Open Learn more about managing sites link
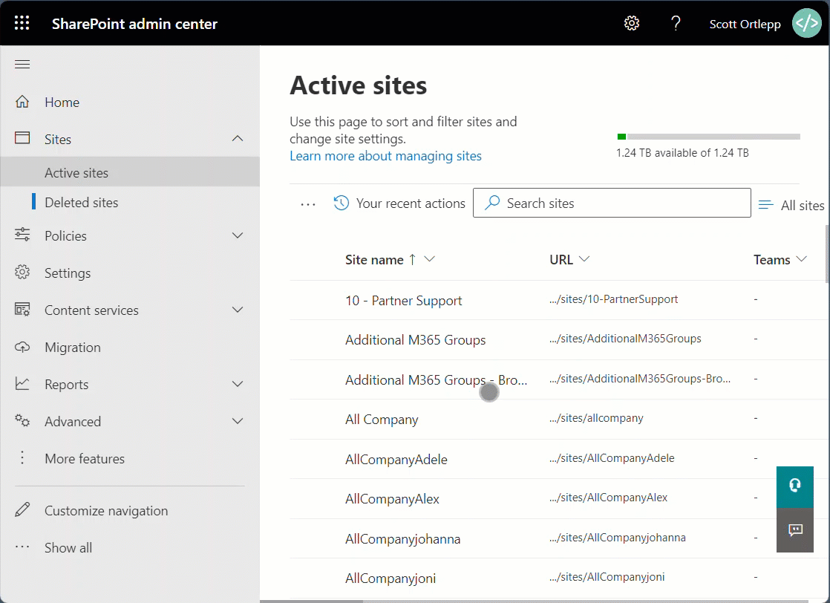The image size is (830, 603). [x=385, y=156]
